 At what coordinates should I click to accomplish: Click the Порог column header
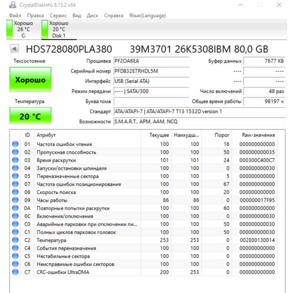click(216, 135)
